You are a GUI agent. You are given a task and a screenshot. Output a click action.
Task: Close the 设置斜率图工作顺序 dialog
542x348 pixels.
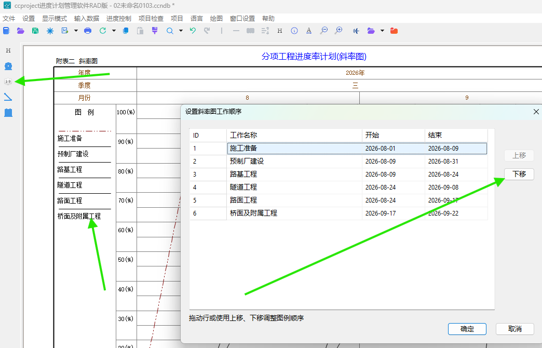tap(536, 112)
